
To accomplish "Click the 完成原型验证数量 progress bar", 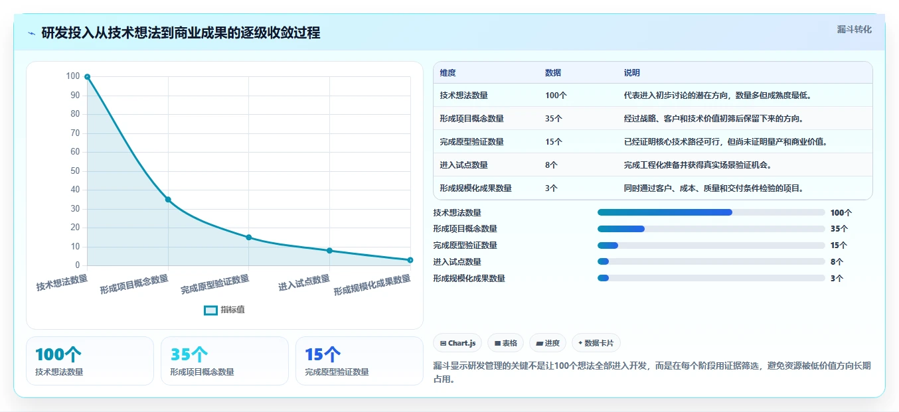I will 711,245.
